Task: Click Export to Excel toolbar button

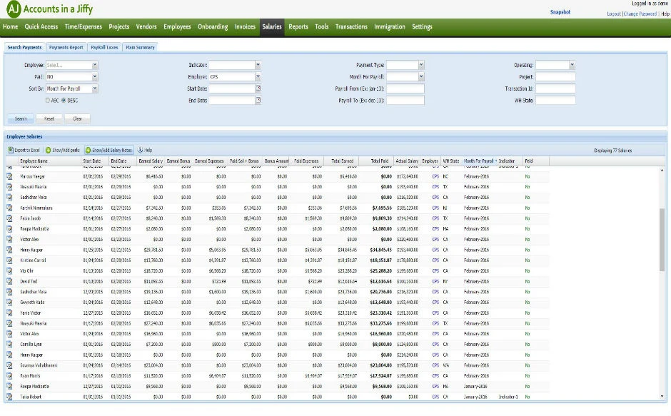Action: pyautogui.click(x=24, y=151)
